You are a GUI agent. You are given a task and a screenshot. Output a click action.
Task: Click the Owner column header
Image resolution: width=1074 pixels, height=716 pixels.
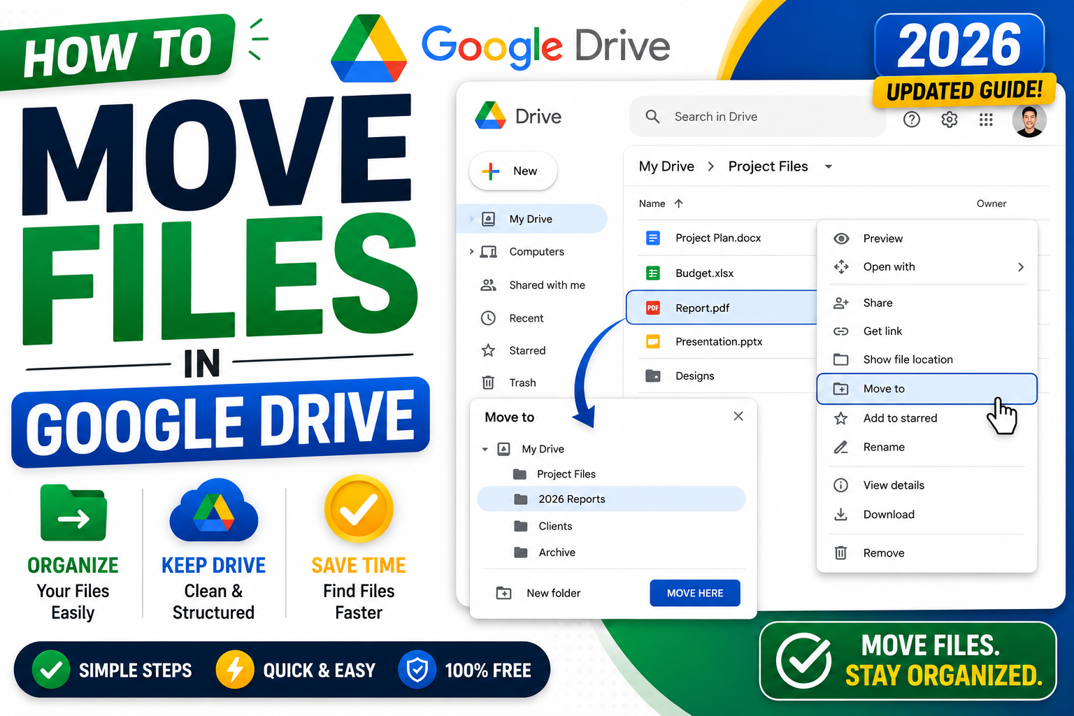[x=991, y=203]
